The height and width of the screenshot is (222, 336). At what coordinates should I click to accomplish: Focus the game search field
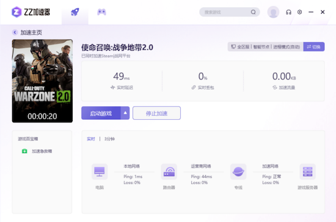(230, 12)
